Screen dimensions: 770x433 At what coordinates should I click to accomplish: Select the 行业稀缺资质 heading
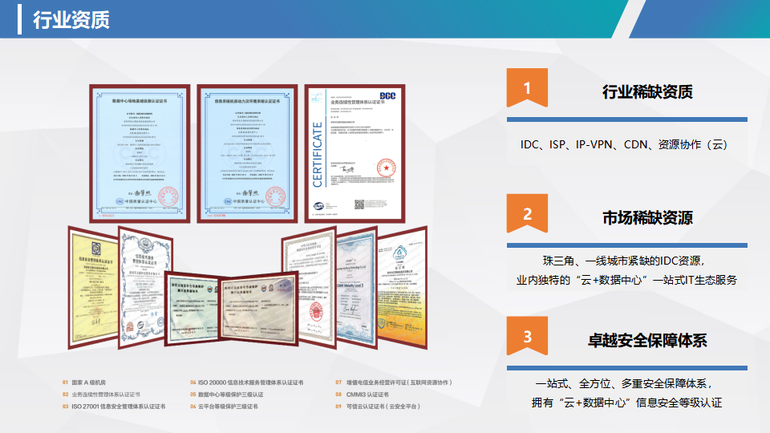pyautogui.click(x=647, y=91)
